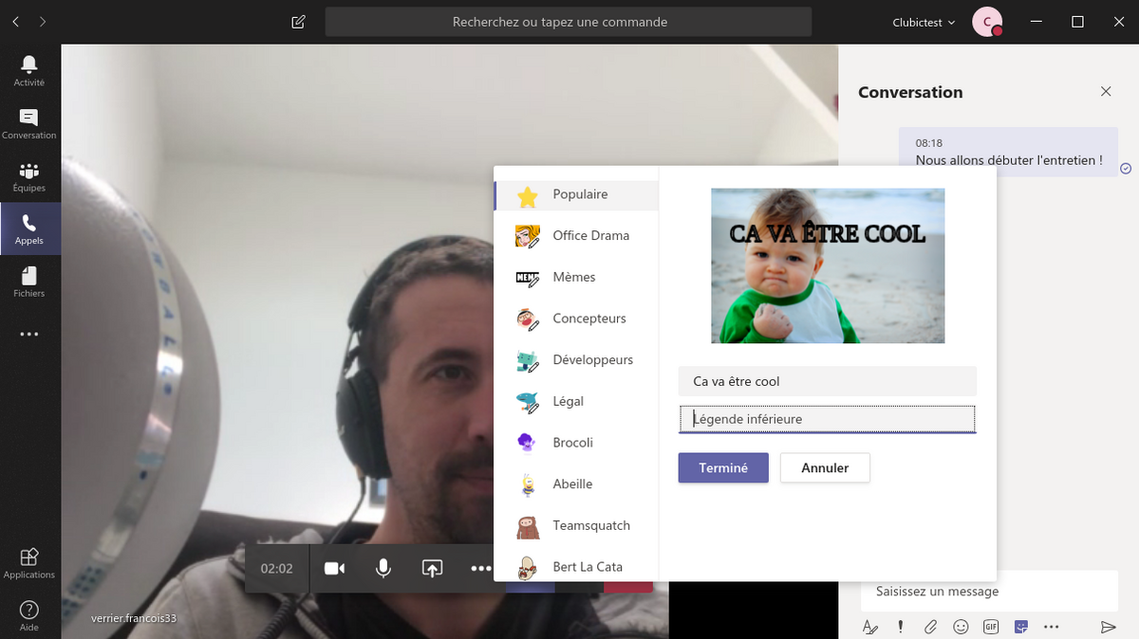Screen dimensions: 1139x639
Task: Go forward with the navigation arrow
Action: (x=43, y=21)
